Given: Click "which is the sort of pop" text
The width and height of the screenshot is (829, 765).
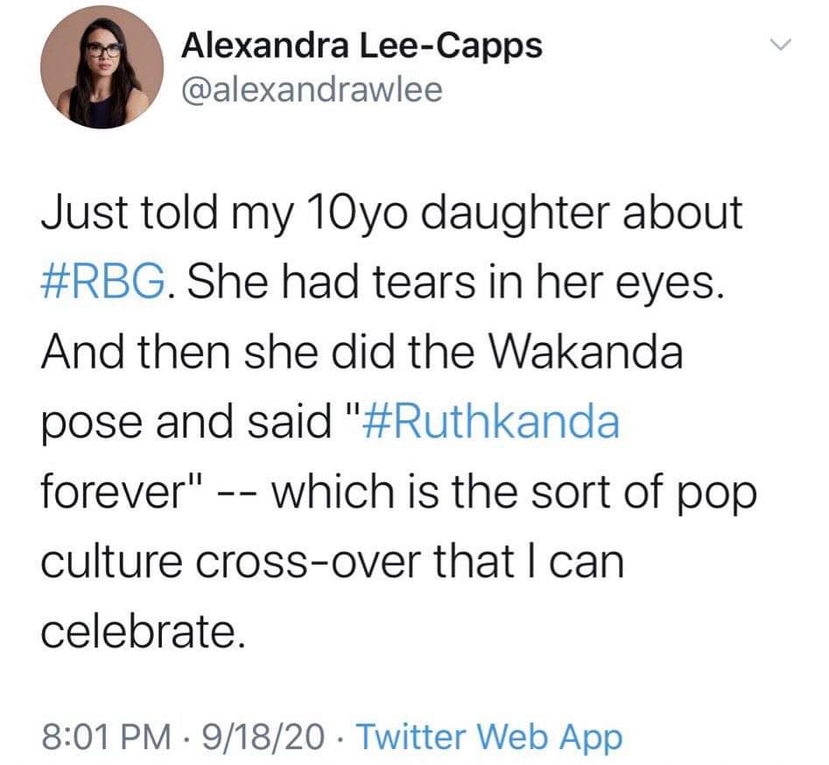Looking at the screenshot, I should [x=514, y=493].
